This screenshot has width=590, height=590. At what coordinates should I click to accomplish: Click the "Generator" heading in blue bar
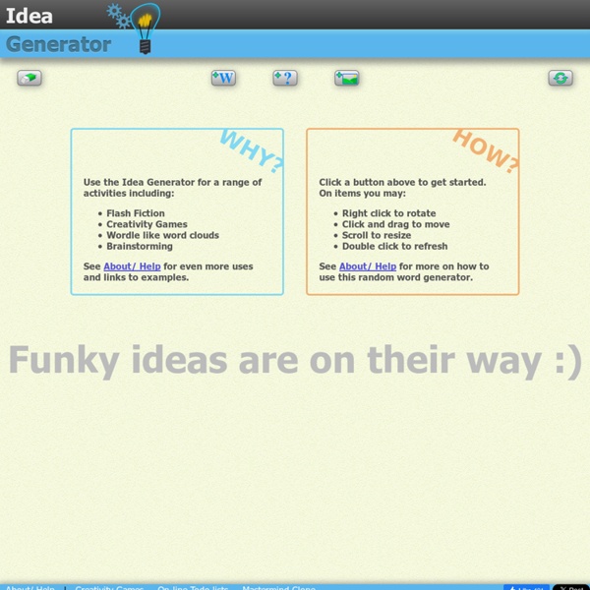click(58, 44)
